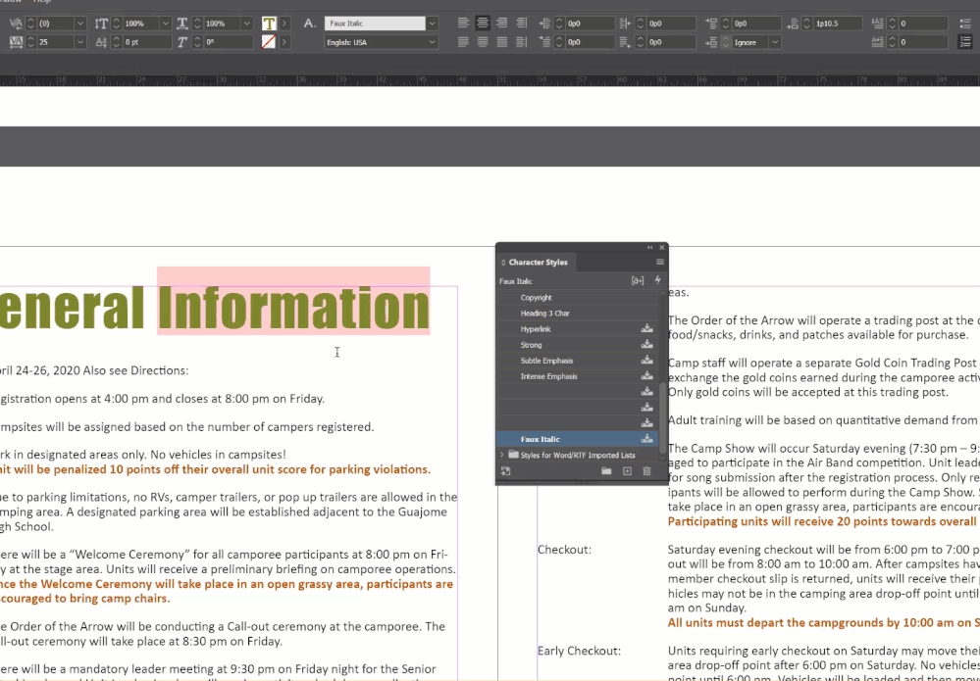Apply the Intense Emphasis style

tap(578, 376)
